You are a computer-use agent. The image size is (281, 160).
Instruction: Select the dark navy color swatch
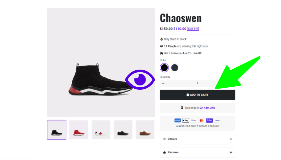[175, 68]
